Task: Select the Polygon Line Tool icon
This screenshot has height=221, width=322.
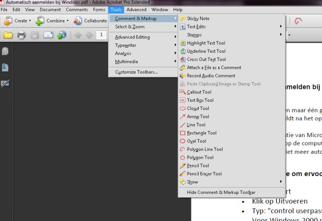Action: [183, 149]
